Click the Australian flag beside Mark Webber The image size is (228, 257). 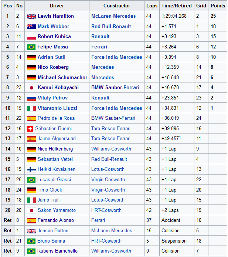[x=31, y=27]
